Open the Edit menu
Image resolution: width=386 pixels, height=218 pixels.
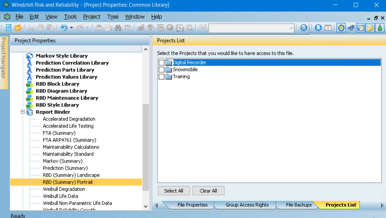tap(34, 17)
